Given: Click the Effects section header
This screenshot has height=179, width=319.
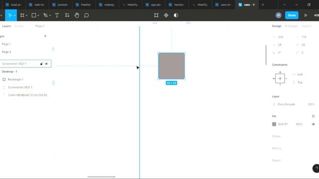Looking at the screenshot, I should point(277,148).
